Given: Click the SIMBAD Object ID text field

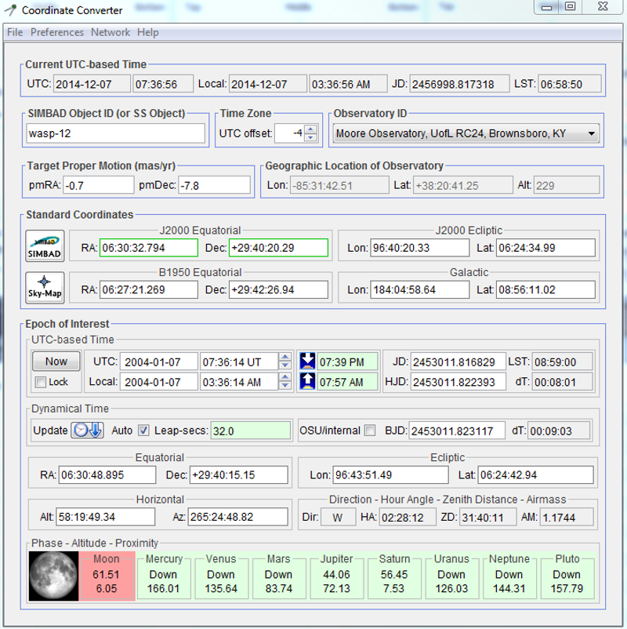Looking at the screenshot, I should coord(115,133).
